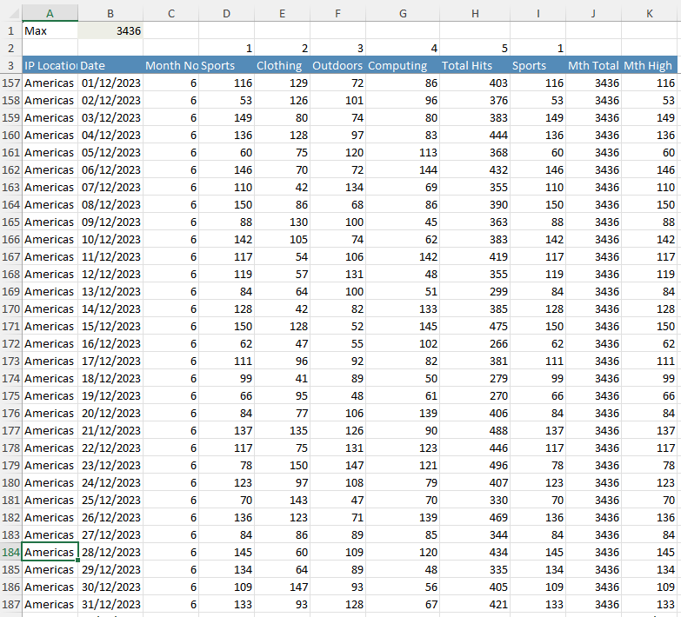This screenshot has width=681, height=617.
Task: Click the 'Clothing' header cell
Action: 283,65
